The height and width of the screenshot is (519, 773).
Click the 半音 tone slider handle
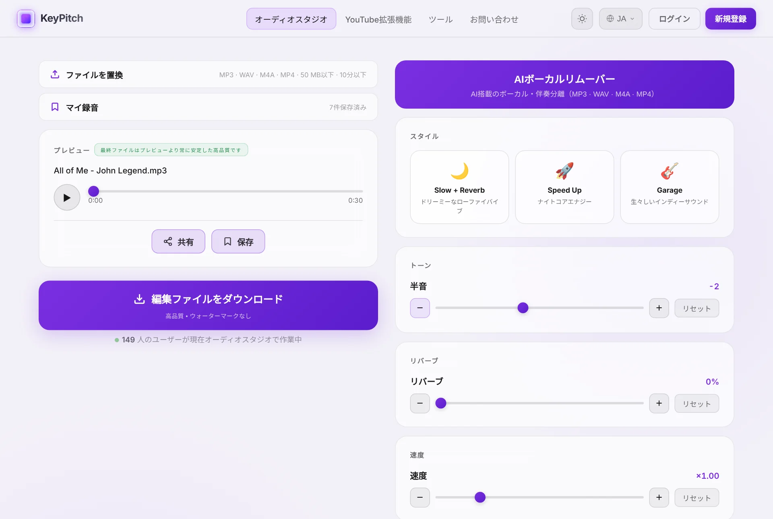tap(523, 308)
